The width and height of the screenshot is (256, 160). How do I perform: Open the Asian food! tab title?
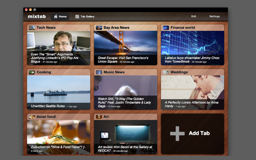46,117
